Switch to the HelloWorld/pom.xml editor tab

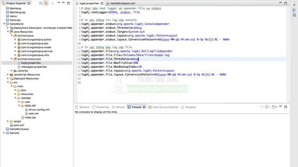[x=121, y=3]
